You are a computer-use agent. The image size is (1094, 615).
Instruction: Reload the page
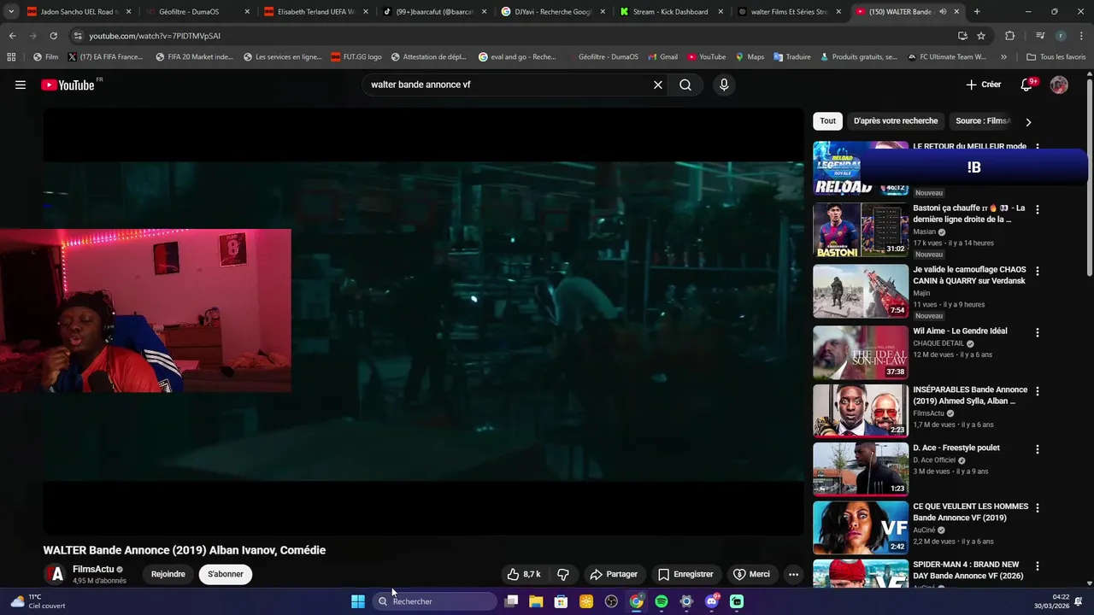pyautogui.click(x=53, y=36)
